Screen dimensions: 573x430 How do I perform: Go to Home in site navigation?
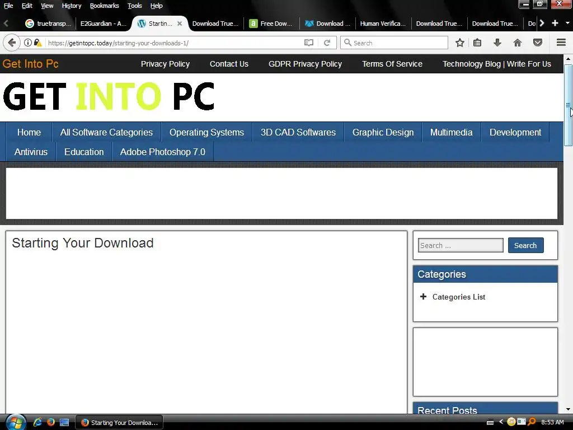(29, 132)
